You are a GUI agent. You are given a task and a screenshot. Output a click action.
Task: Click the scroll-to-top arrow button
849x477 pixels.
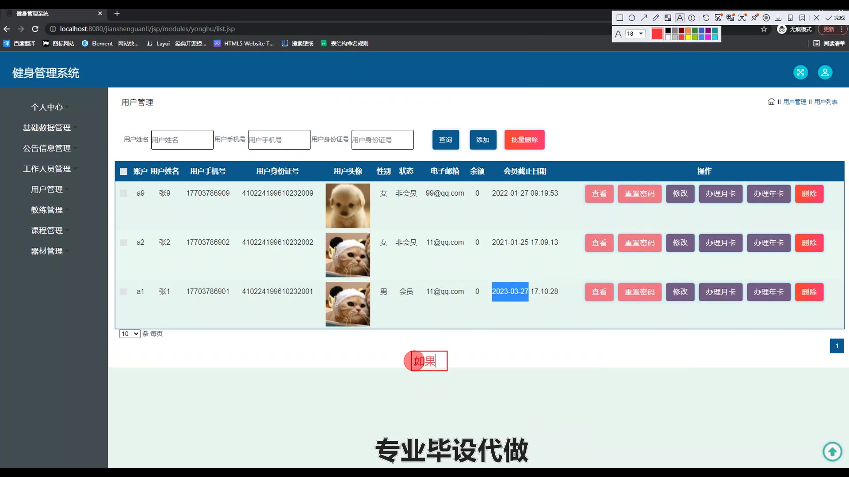(832, 451)
